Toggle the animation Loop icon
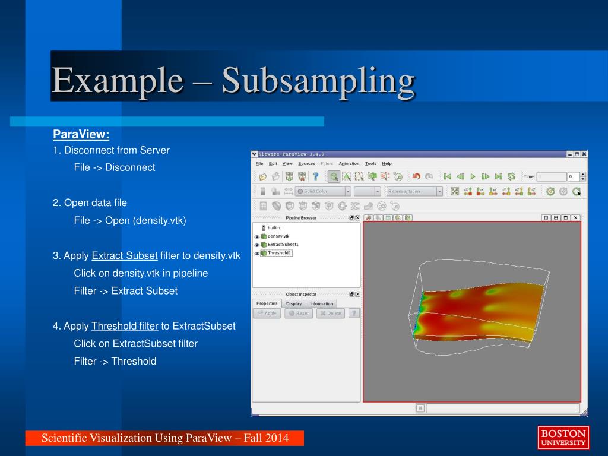Image resolution: width=608 pixels, height=456 pixels. pyautogui.click(x=511, y=177)
